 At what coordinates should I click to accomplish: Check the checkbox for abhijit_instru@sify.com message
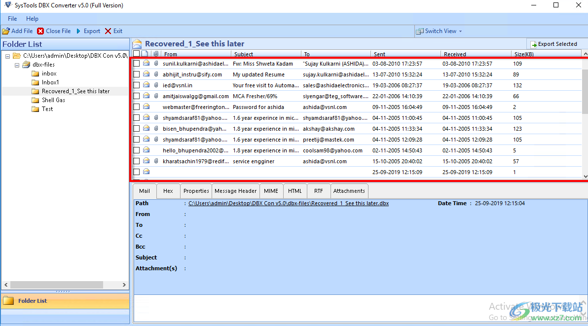(136, 74)
